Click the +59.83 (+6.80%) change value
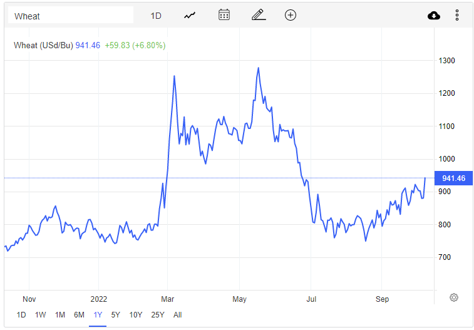Image resolution: width=474 pixels, height=330 pixels. pyautogui.click(x=135, y=45)
